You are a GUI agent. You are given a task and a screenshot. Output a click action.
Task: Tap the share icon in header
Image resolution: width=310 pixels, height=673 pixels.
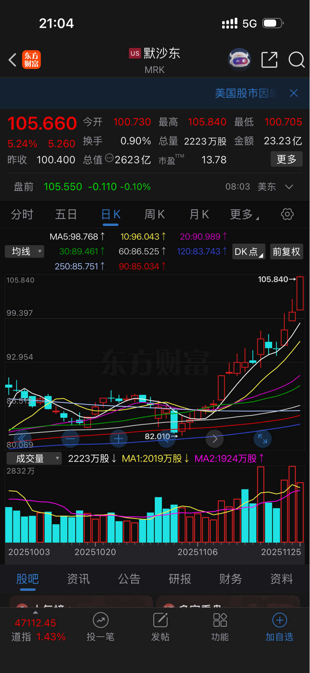coord(269,60)
